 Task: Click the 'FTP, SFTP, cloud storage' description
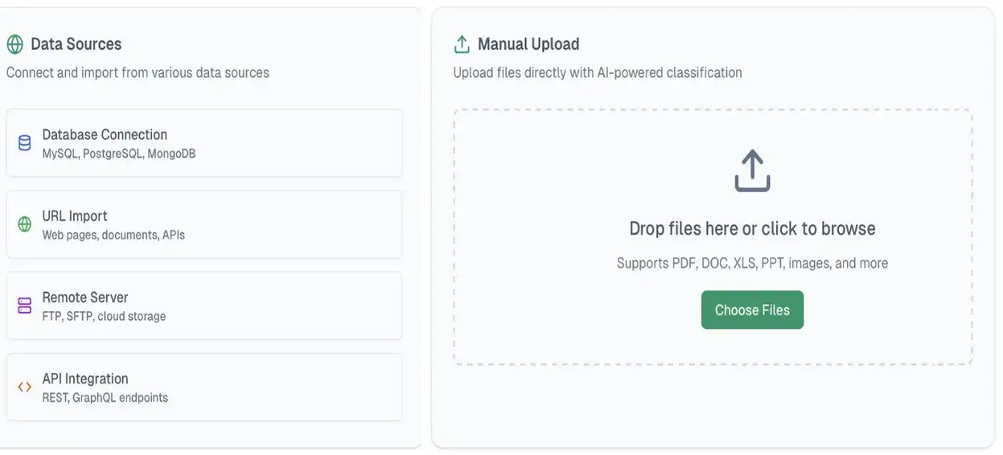104,317
